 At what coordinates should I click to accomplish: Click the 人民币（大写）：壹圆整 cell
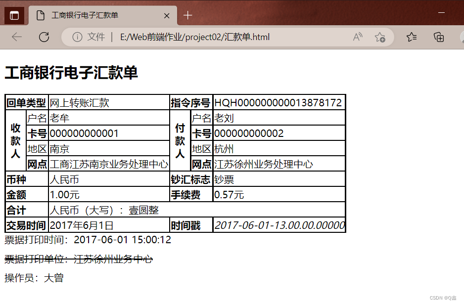[x=197, y=210]
